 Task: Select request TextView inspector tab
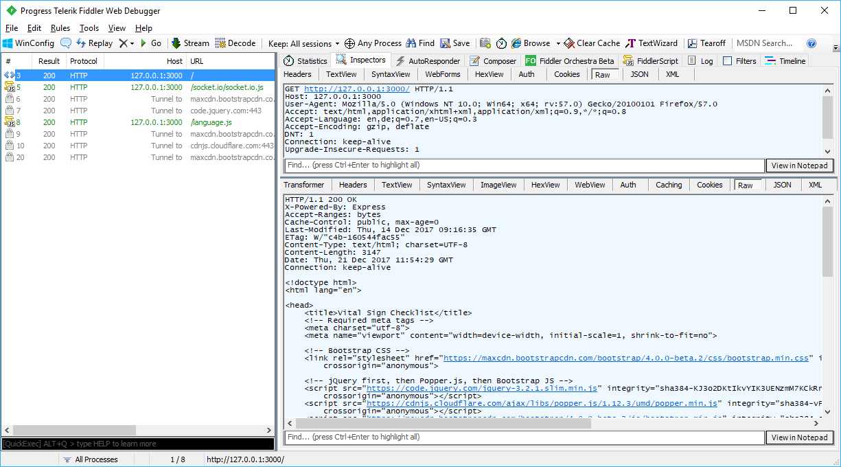[x=341, y=74]
